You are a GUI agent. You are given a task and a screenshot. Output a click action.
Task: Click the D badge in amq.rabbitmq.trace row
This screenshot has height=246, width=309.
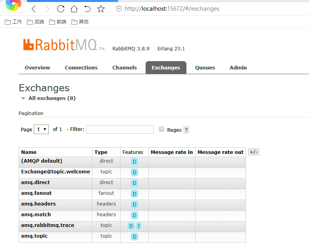pos(131,226)
